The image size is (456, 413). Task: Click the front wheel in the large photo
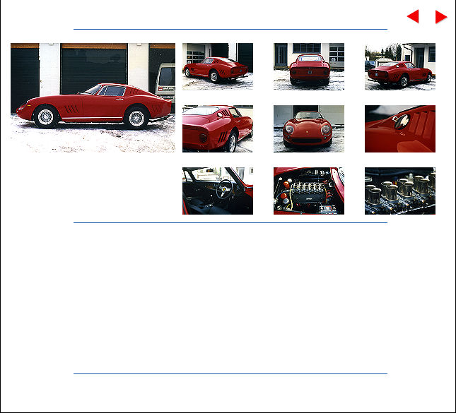pyautogui.click(x=46, y=117)
